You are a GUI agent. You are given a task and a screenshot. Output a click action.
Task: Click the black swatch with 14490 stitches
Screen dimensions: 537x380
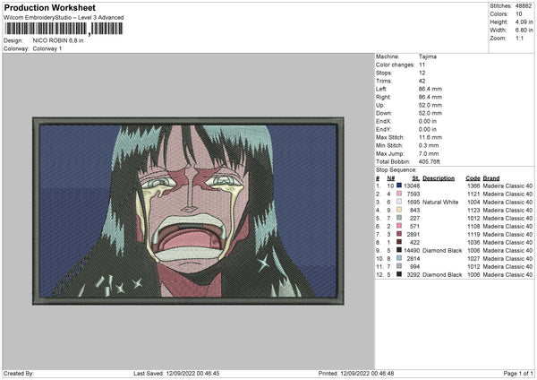[399, 250]
